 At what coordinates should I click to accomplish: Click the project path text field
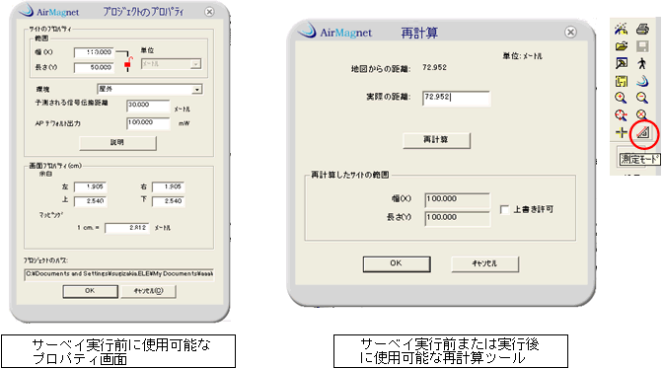pos(118,274)
